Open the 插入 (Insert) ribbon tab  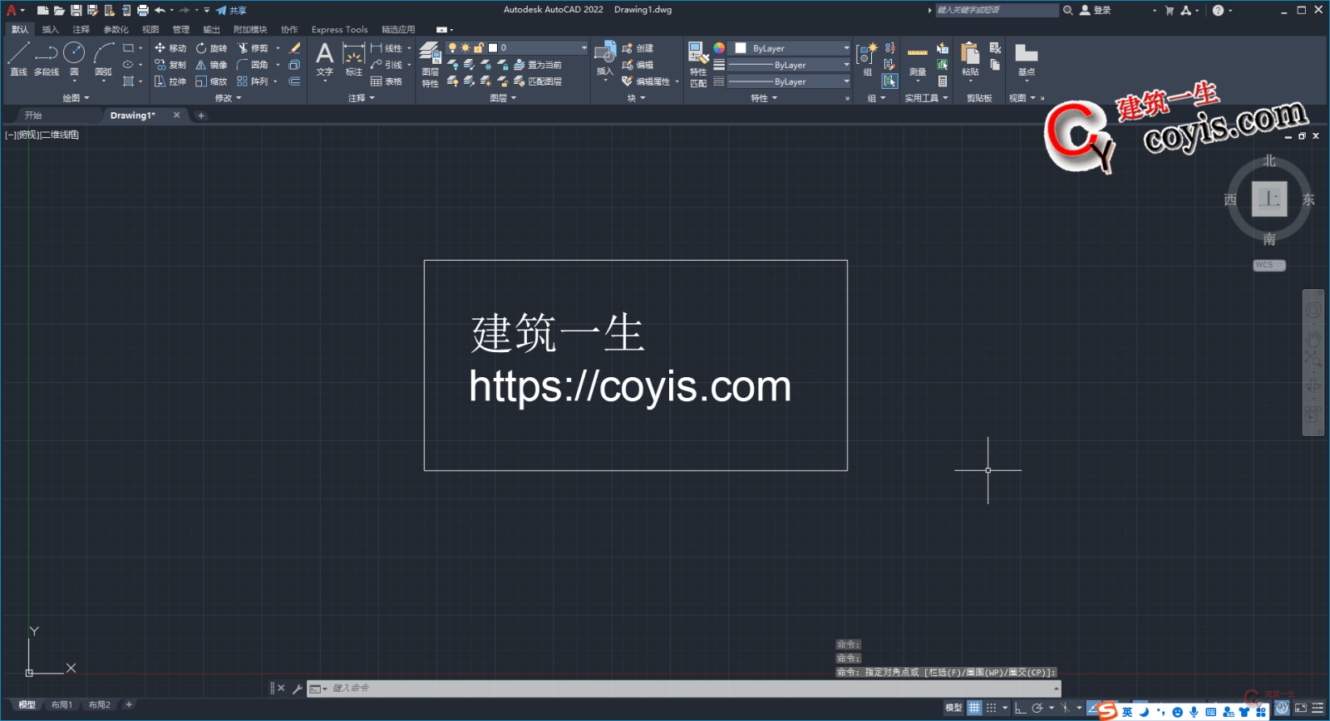[x=50, y=29]
